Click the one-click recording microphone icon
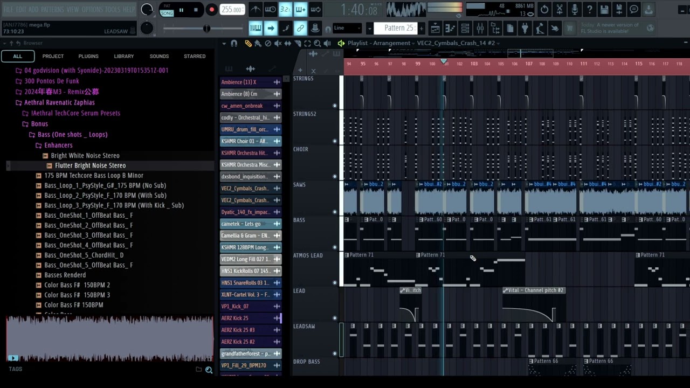The height and width of the screenshot is (388, 690). point(575,9)
